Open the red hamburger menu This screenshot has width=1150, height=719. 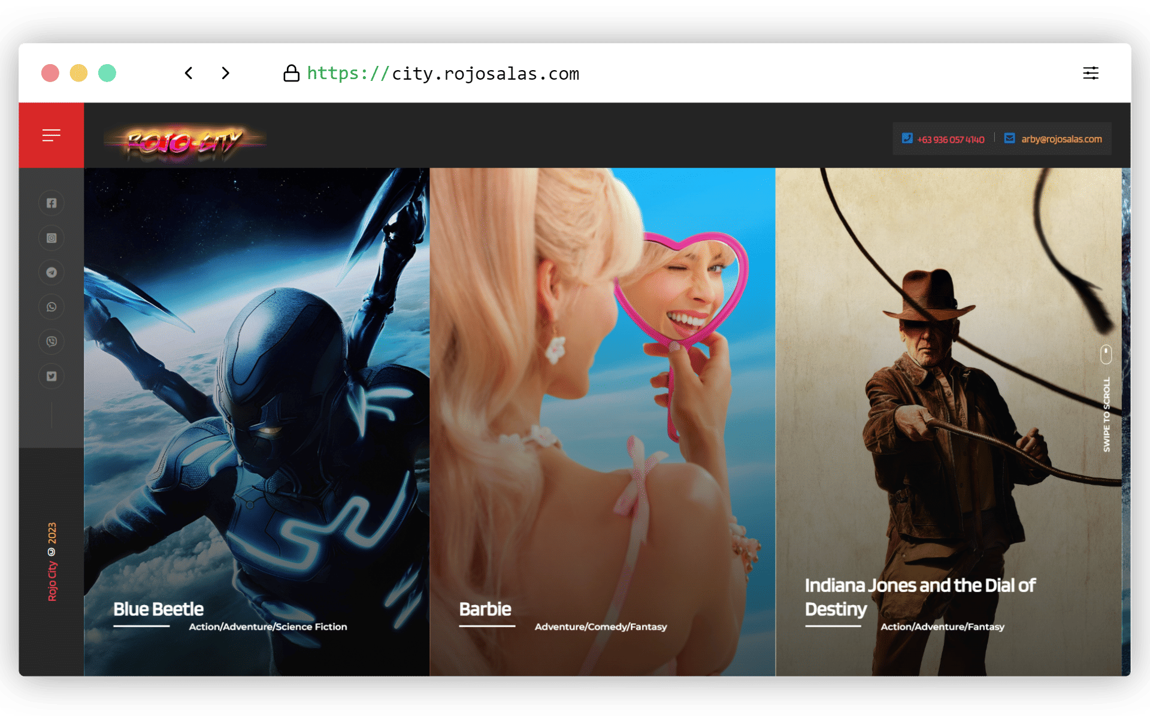pyautogui.click(x=51, y=135)
